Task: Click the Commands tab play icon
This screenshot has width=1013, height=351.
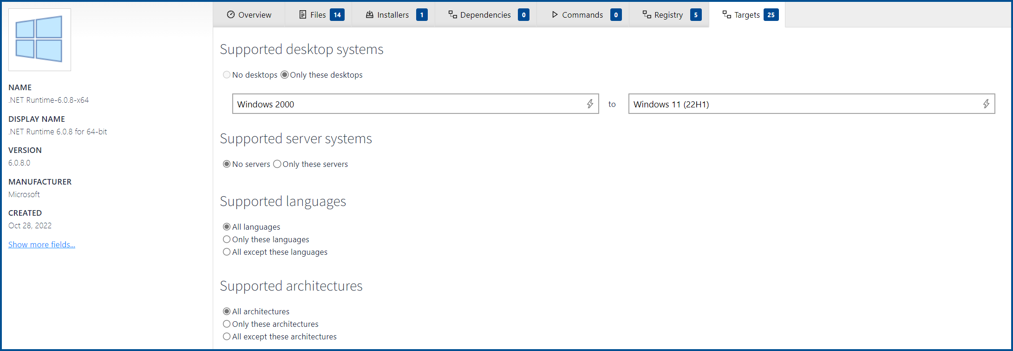Action: click(555, 14)
